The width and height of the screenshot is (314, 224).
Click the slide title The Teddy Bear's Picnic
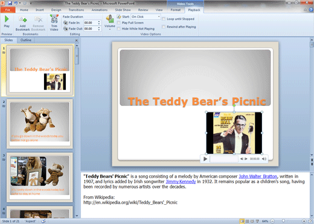click(197, 102)
